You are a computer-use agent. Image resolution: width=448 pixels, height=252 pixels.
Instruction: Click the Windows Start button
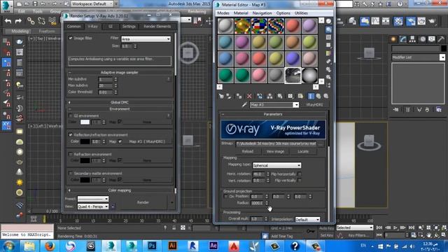point(9,246)
